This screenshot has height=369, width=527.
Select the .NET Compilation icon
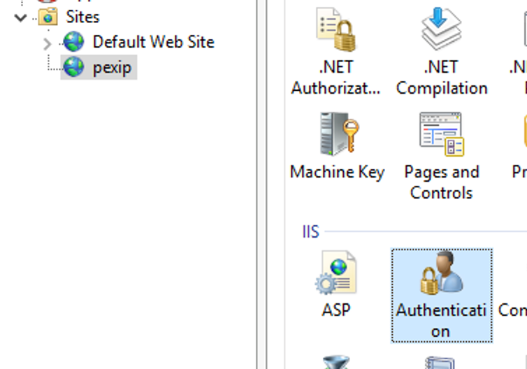441,29
